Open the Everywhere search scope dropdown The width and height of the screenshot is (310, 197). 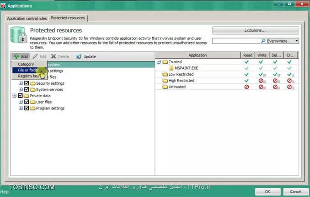(297, 41)
